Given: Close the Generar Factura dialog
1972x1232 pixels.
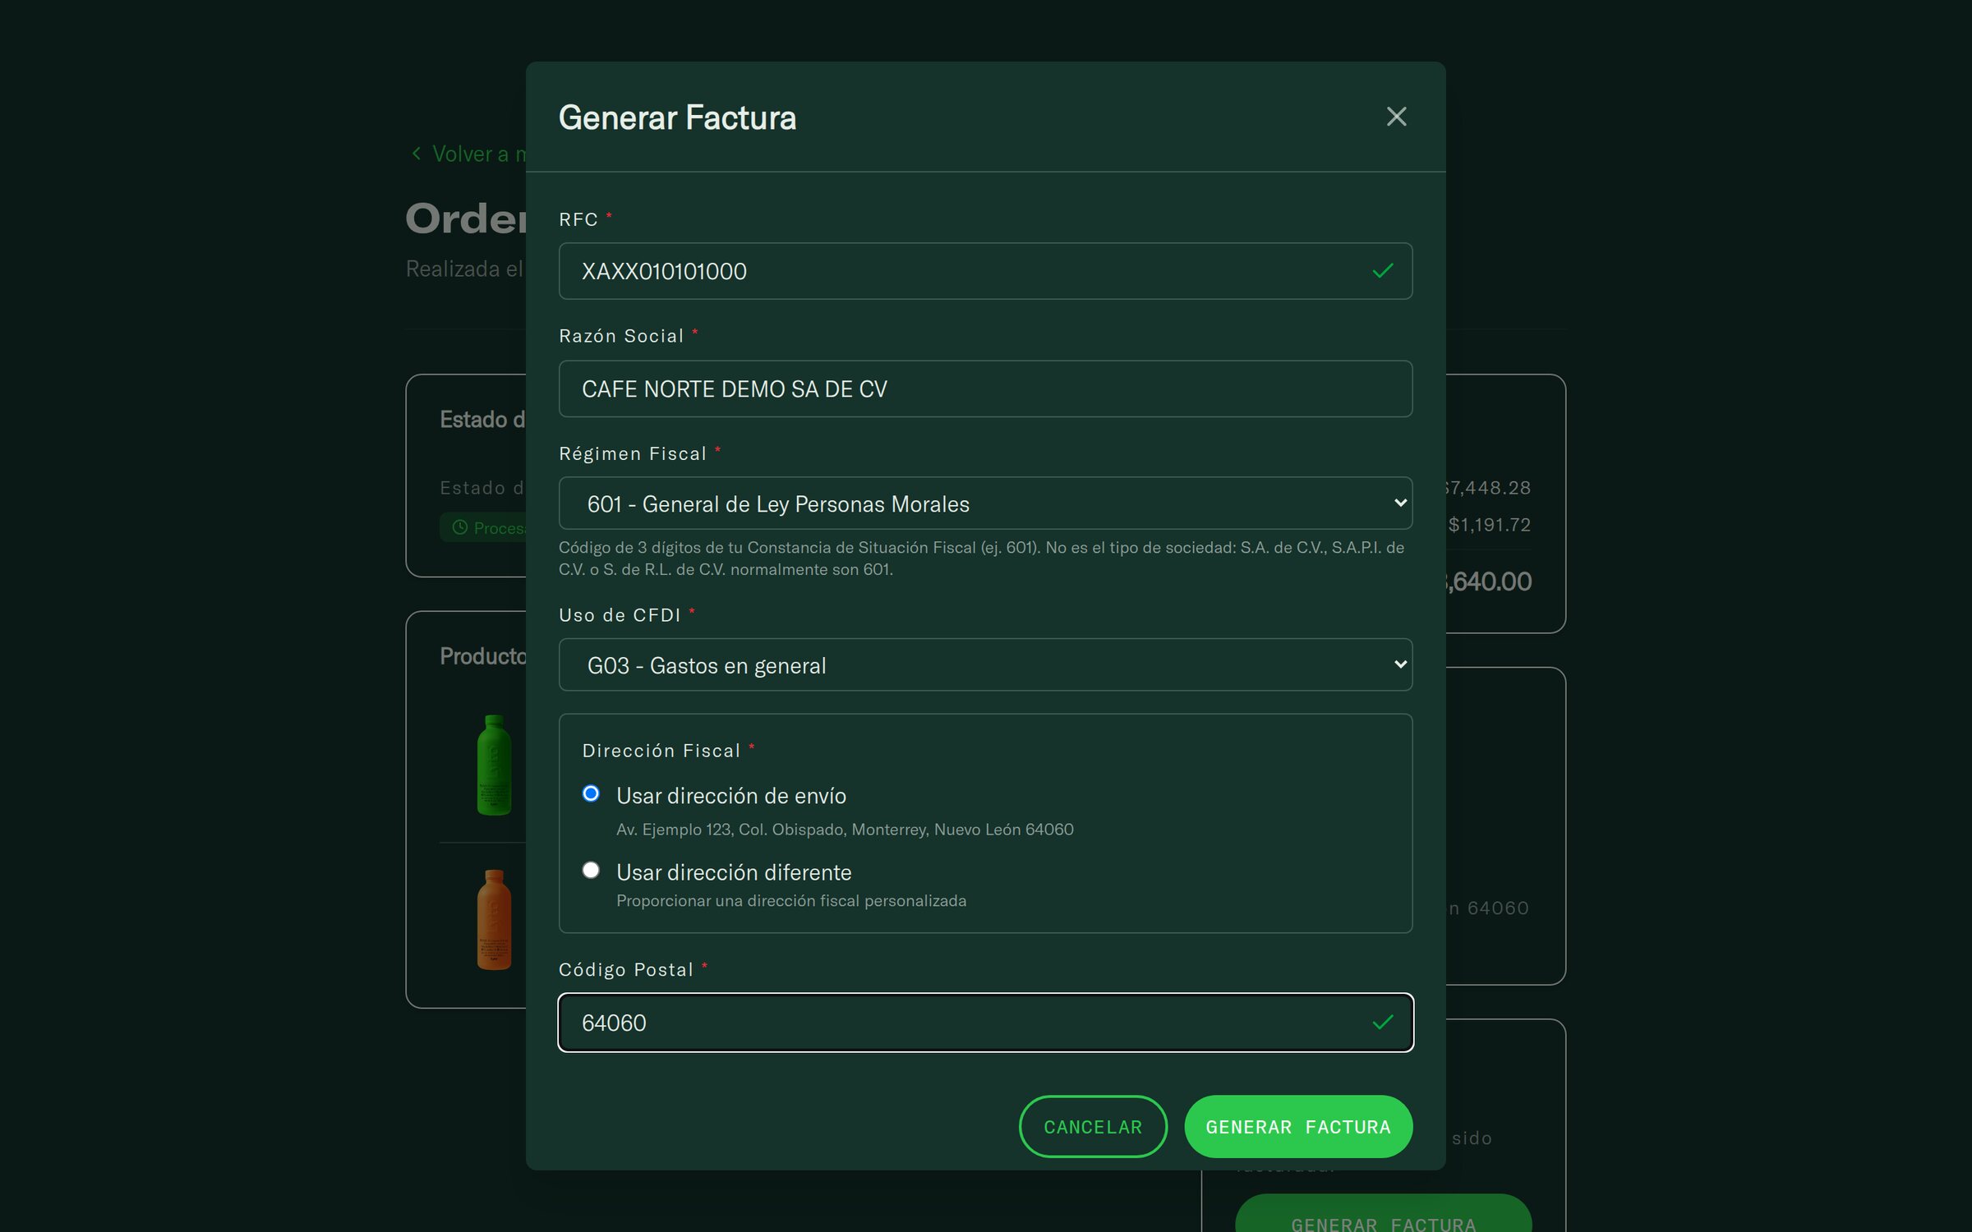Looking at the screenshot, I should (1396, 117).
